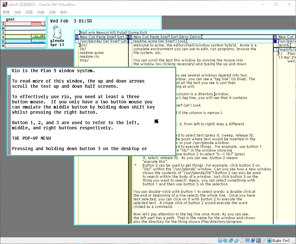
Task: Click Del in the /usr/glenda/ window tag
Action: [106, 41]
